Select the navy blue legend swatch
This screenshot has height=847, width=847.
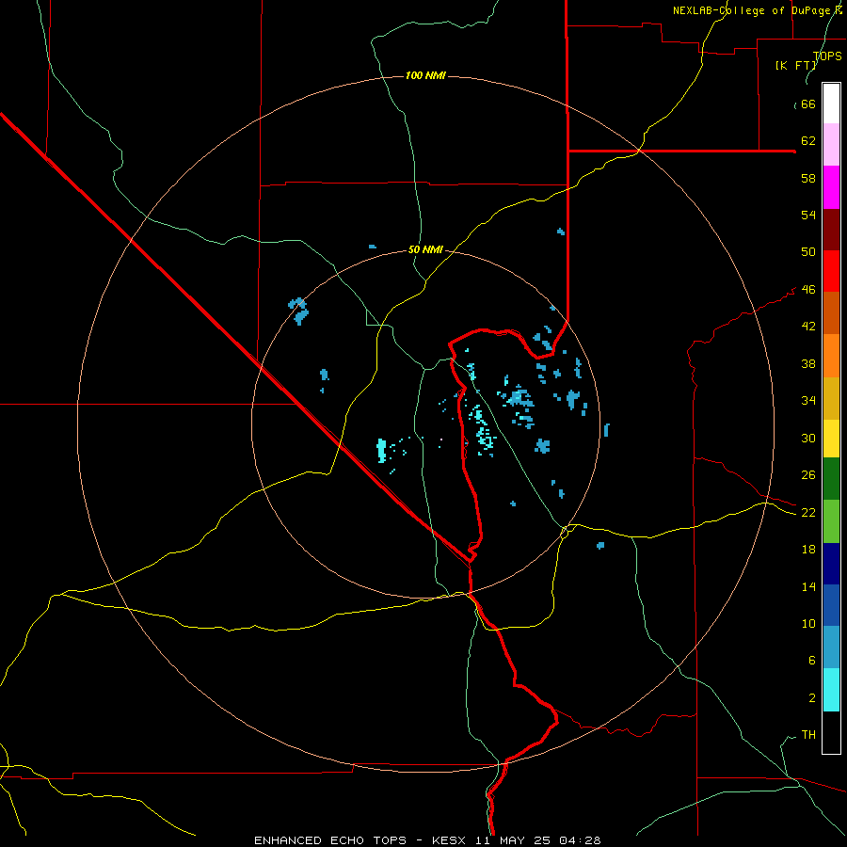coord(831,564)
